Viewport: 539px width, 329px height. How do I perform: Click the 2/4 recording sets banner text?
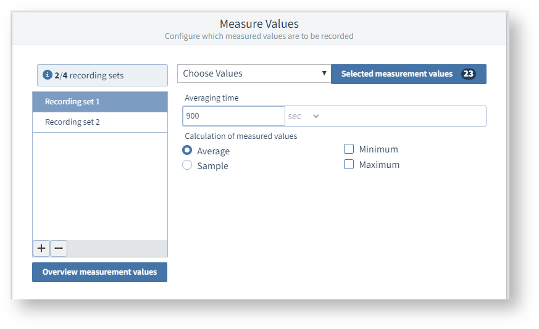(89, 76)
